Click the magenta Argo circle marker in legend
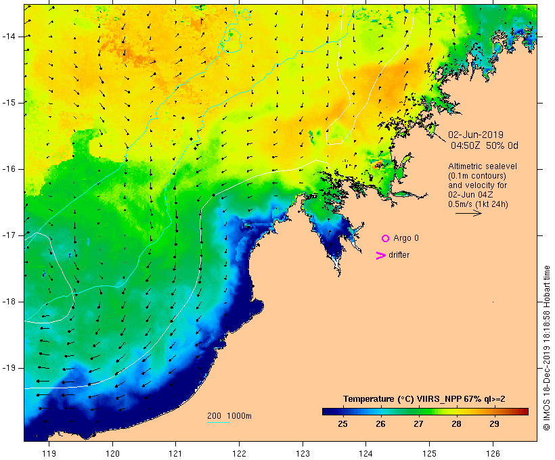 [386, 239]
